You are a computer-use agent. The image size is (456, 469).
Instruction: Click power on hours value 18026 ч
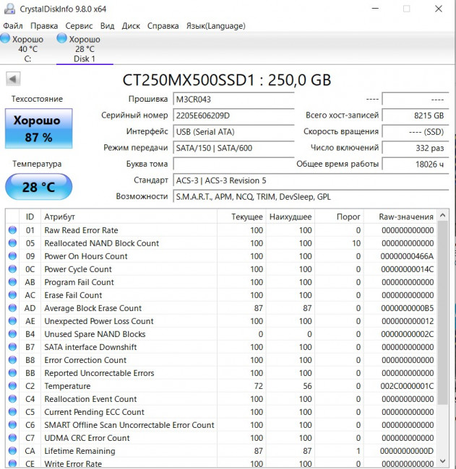(416, 164)
